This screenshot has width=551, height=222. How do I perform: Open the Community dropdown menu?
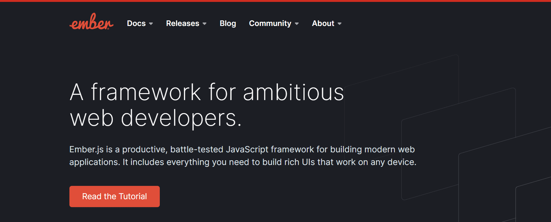(x=274, y=23)
